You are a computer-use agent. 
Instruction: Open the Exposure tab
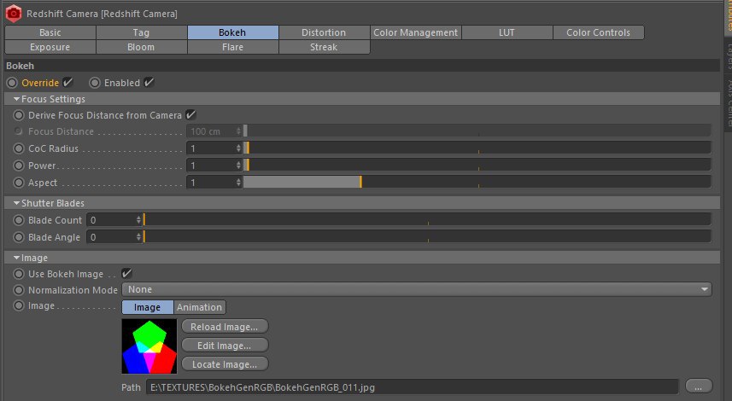50,47
